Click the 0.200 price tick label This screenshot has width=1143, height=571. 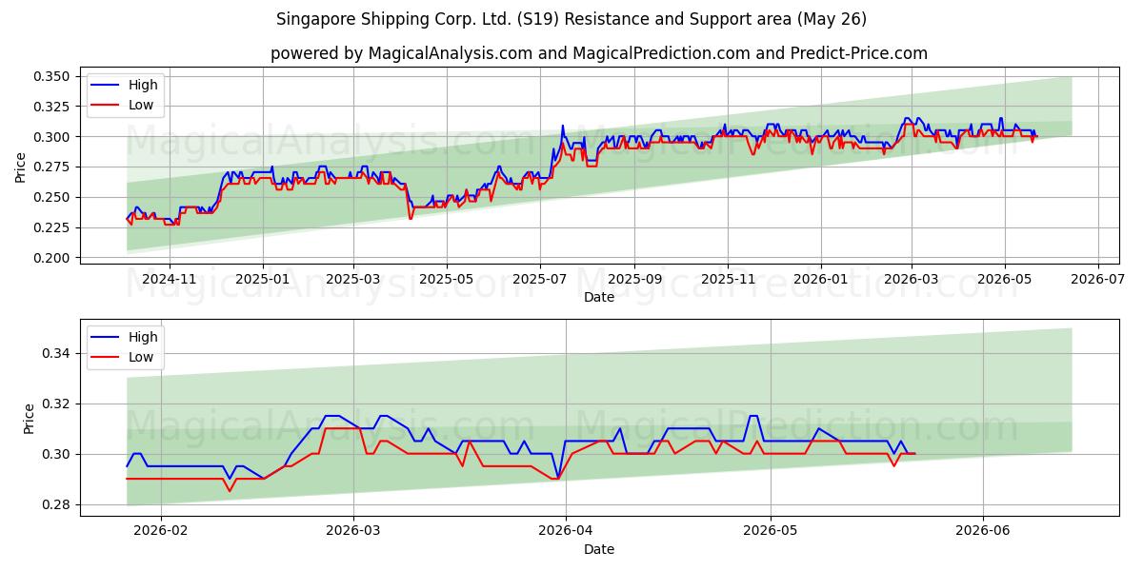tap(52, 258)
